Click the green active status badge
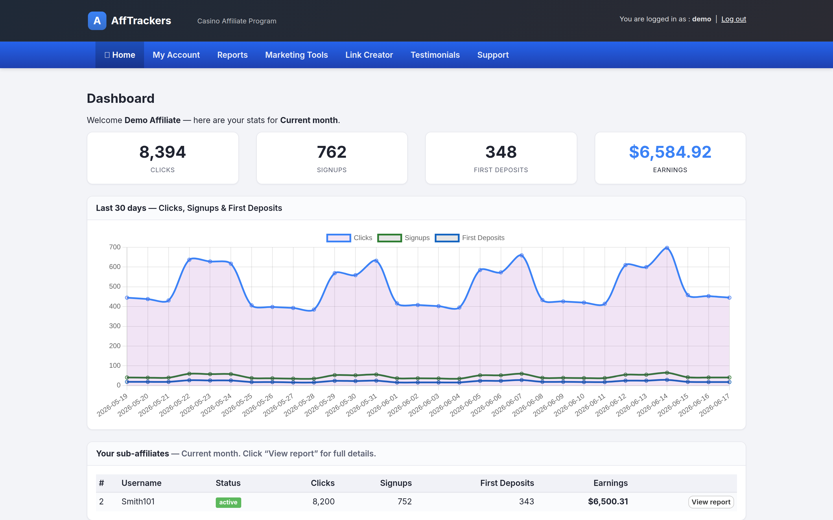The image size is (833, 520). tap(228, 502)
